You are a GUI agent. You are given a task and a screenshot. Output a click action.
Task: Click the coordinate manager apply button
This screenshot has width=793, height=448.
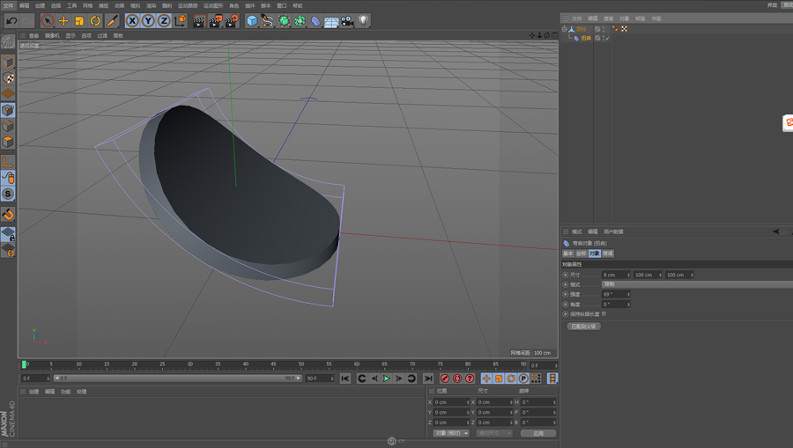pos(538,433)
